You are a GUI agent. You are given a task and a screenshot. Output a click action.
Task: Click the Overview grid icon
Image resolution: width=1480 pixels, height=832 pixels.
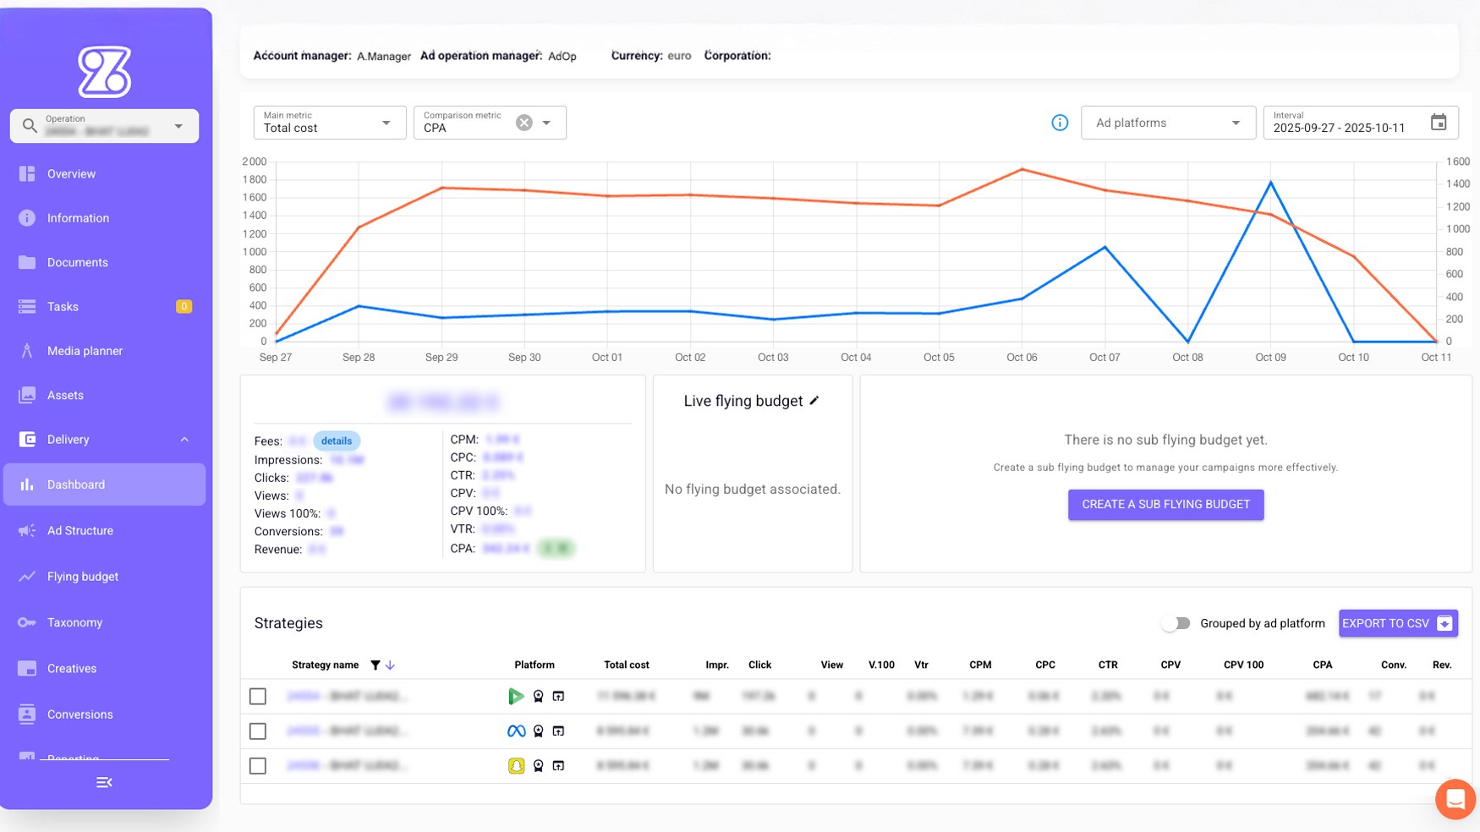(27, 174)
